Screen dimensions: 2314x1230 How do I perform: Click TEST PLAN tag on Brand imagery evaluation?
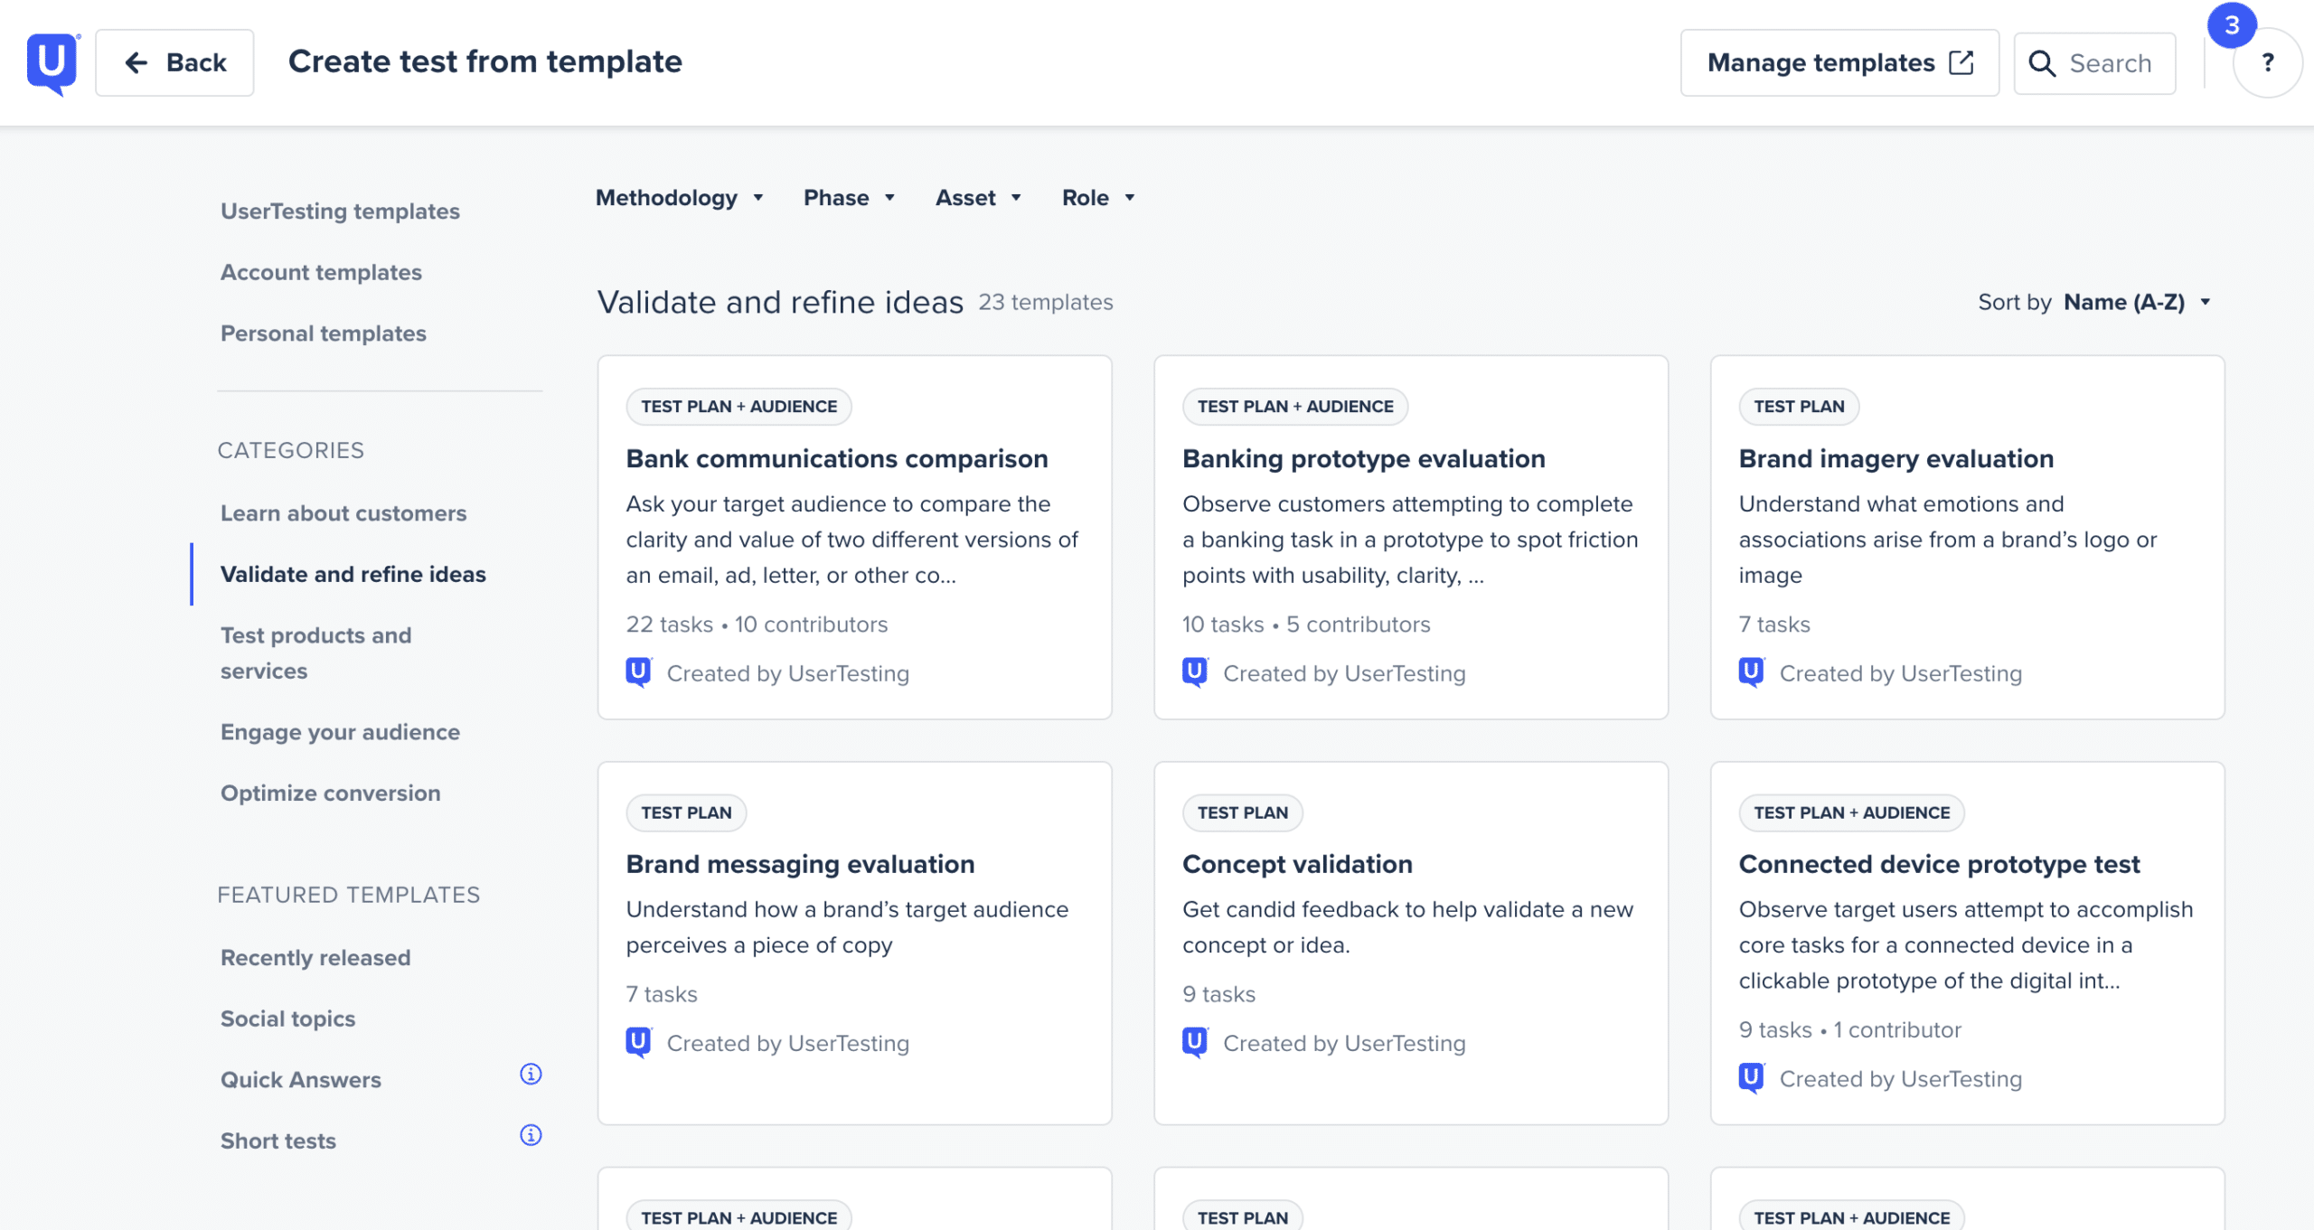pos(1799,407)
